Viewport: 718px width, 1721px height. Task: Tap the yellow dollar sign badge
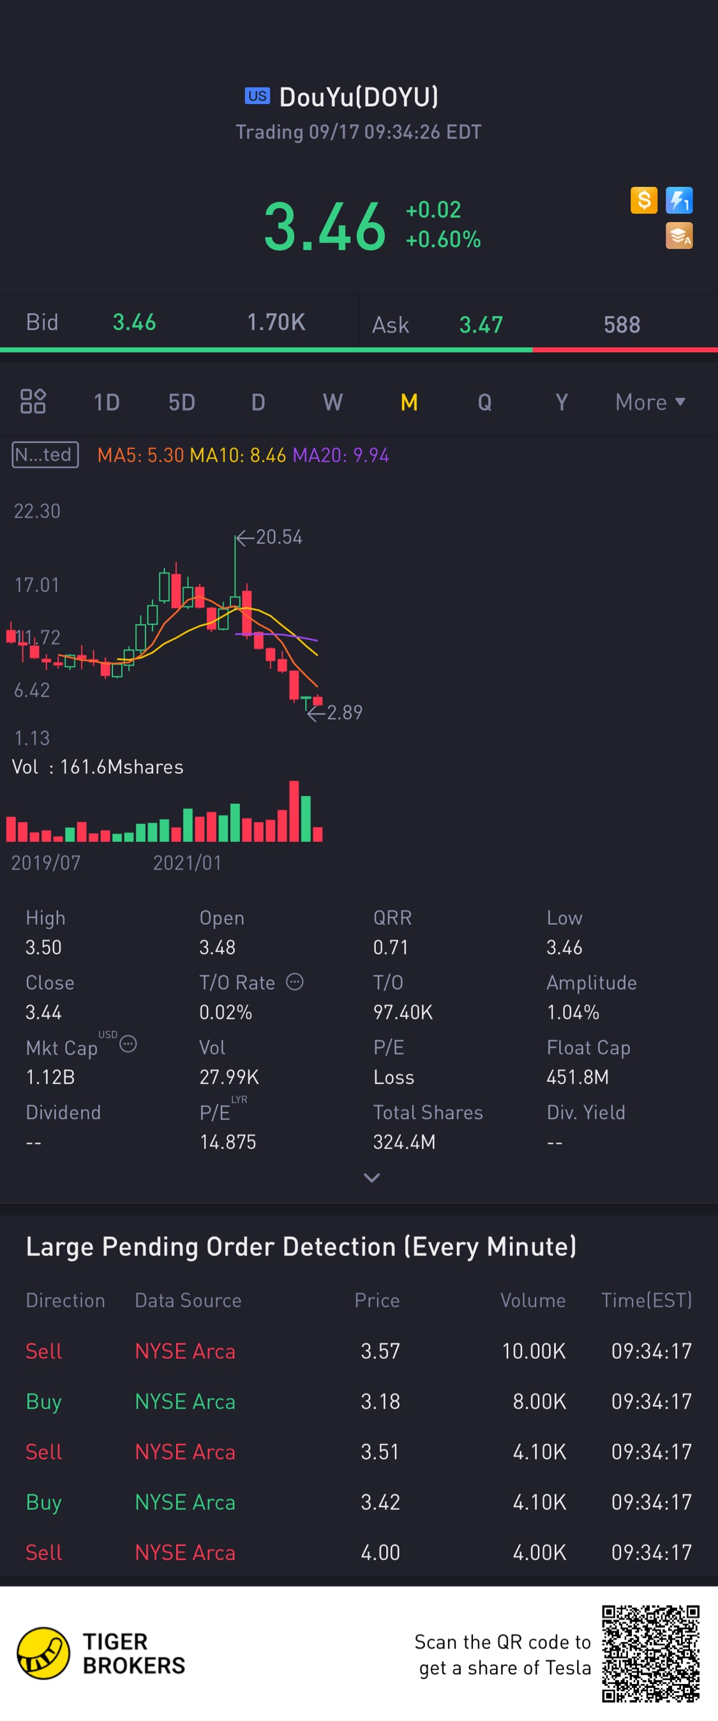click(x=644, y=200)
